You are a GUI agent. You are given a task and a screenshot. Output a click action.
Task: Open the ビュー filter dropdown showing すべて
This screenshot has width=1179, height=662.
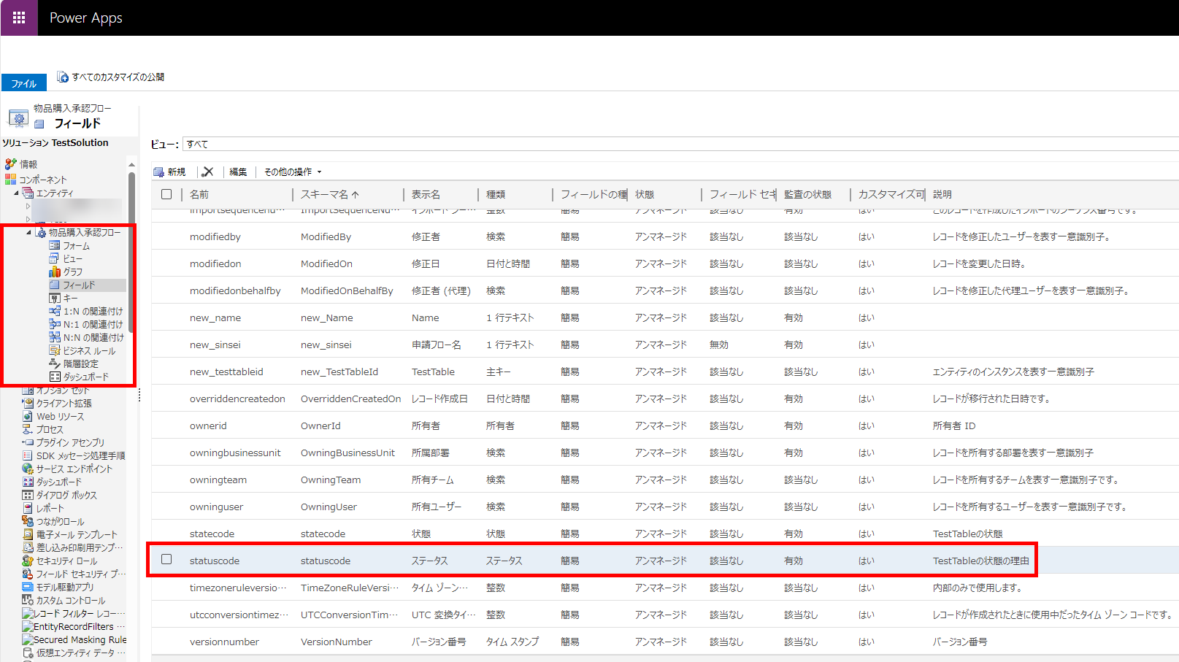680,144
